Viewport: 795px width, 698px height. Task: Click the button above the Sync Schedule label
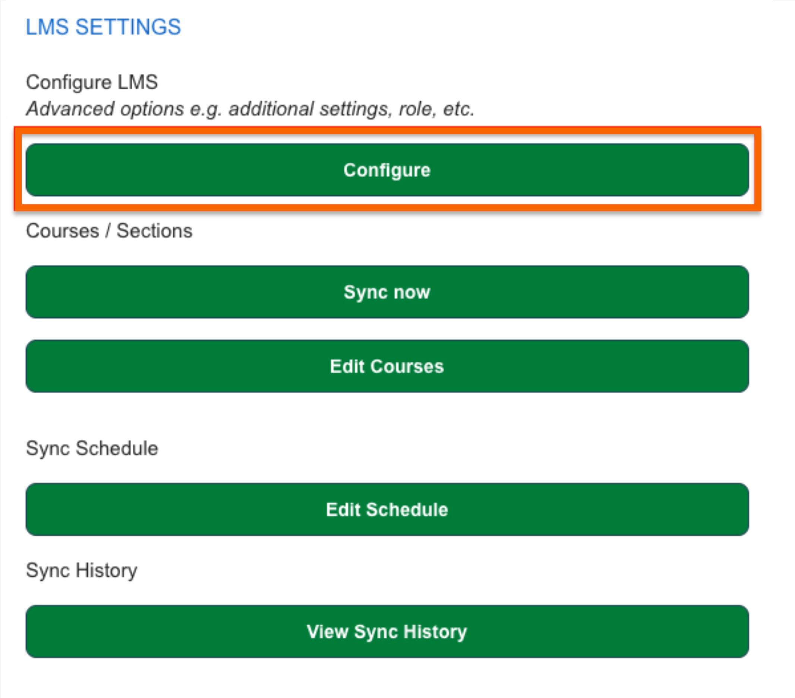387,366
